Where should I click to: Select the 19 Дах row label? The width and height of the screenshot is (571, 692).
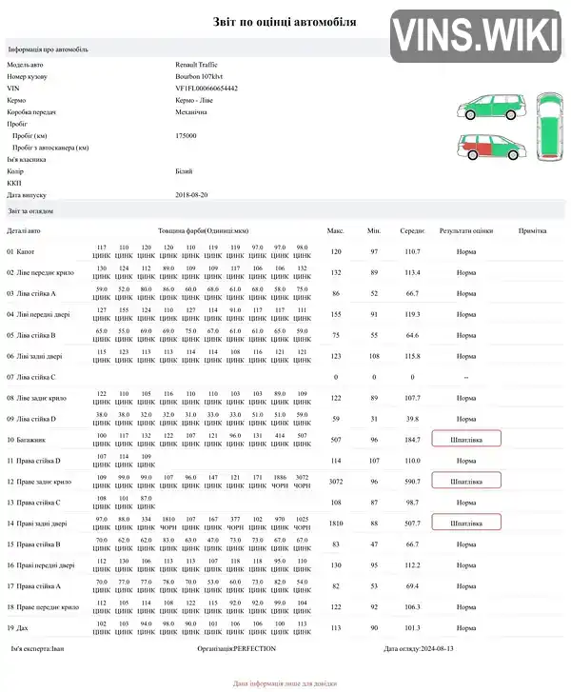(17, 627)
